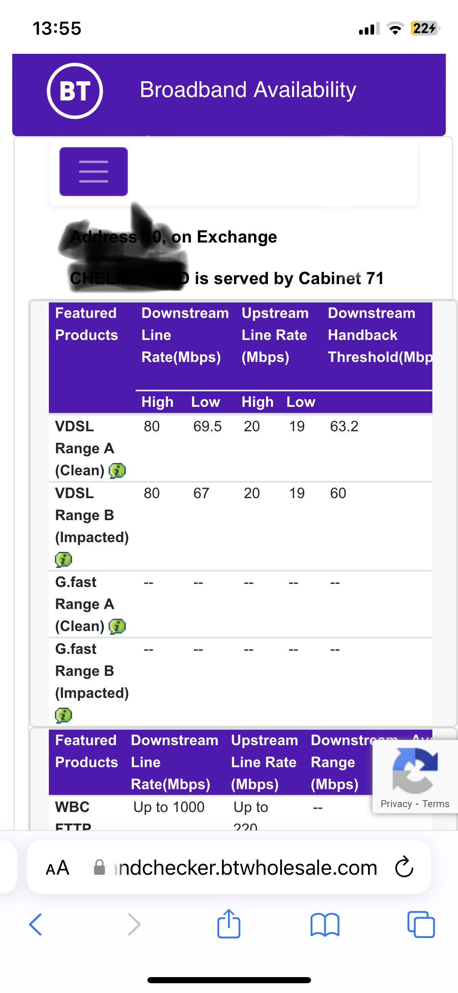Click the reCAPTCHA badge logo
This screenshot has width=458, height=993.
click(415, 770)
